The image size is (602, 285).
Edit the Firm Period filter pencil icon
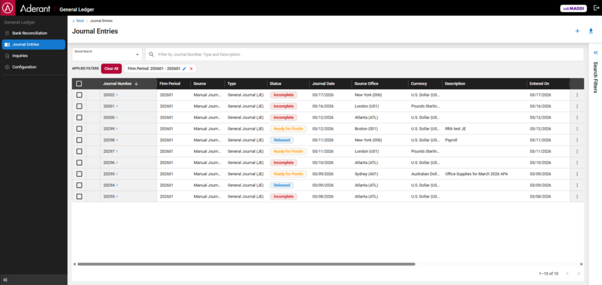tap(184, 69)
